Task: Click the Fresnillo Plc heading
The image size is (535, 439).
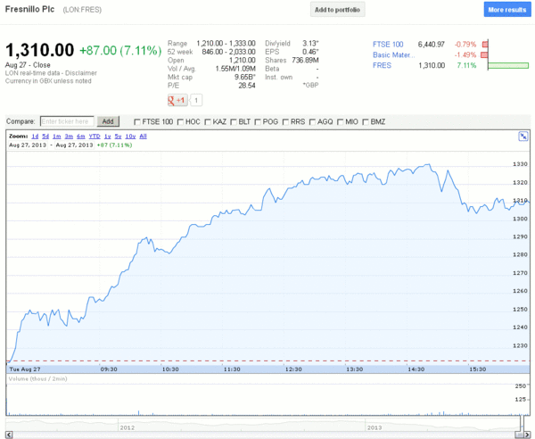Action: pyautogui.click(x=29, y=9)
